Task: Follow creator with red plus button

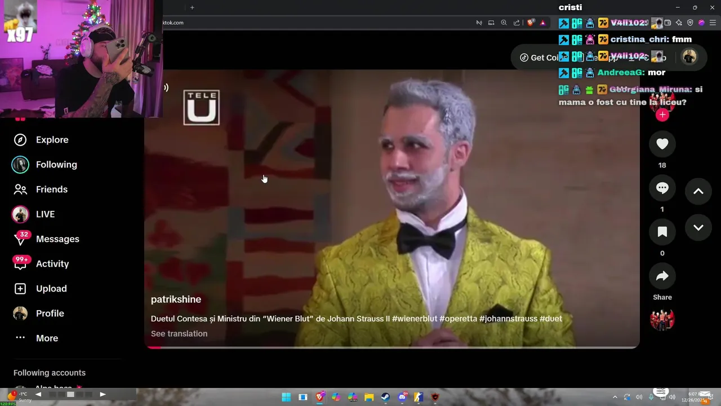Action: (662, 114)
